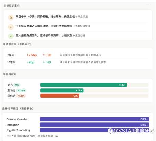Select the MU ticker badge

coord(17,85)
